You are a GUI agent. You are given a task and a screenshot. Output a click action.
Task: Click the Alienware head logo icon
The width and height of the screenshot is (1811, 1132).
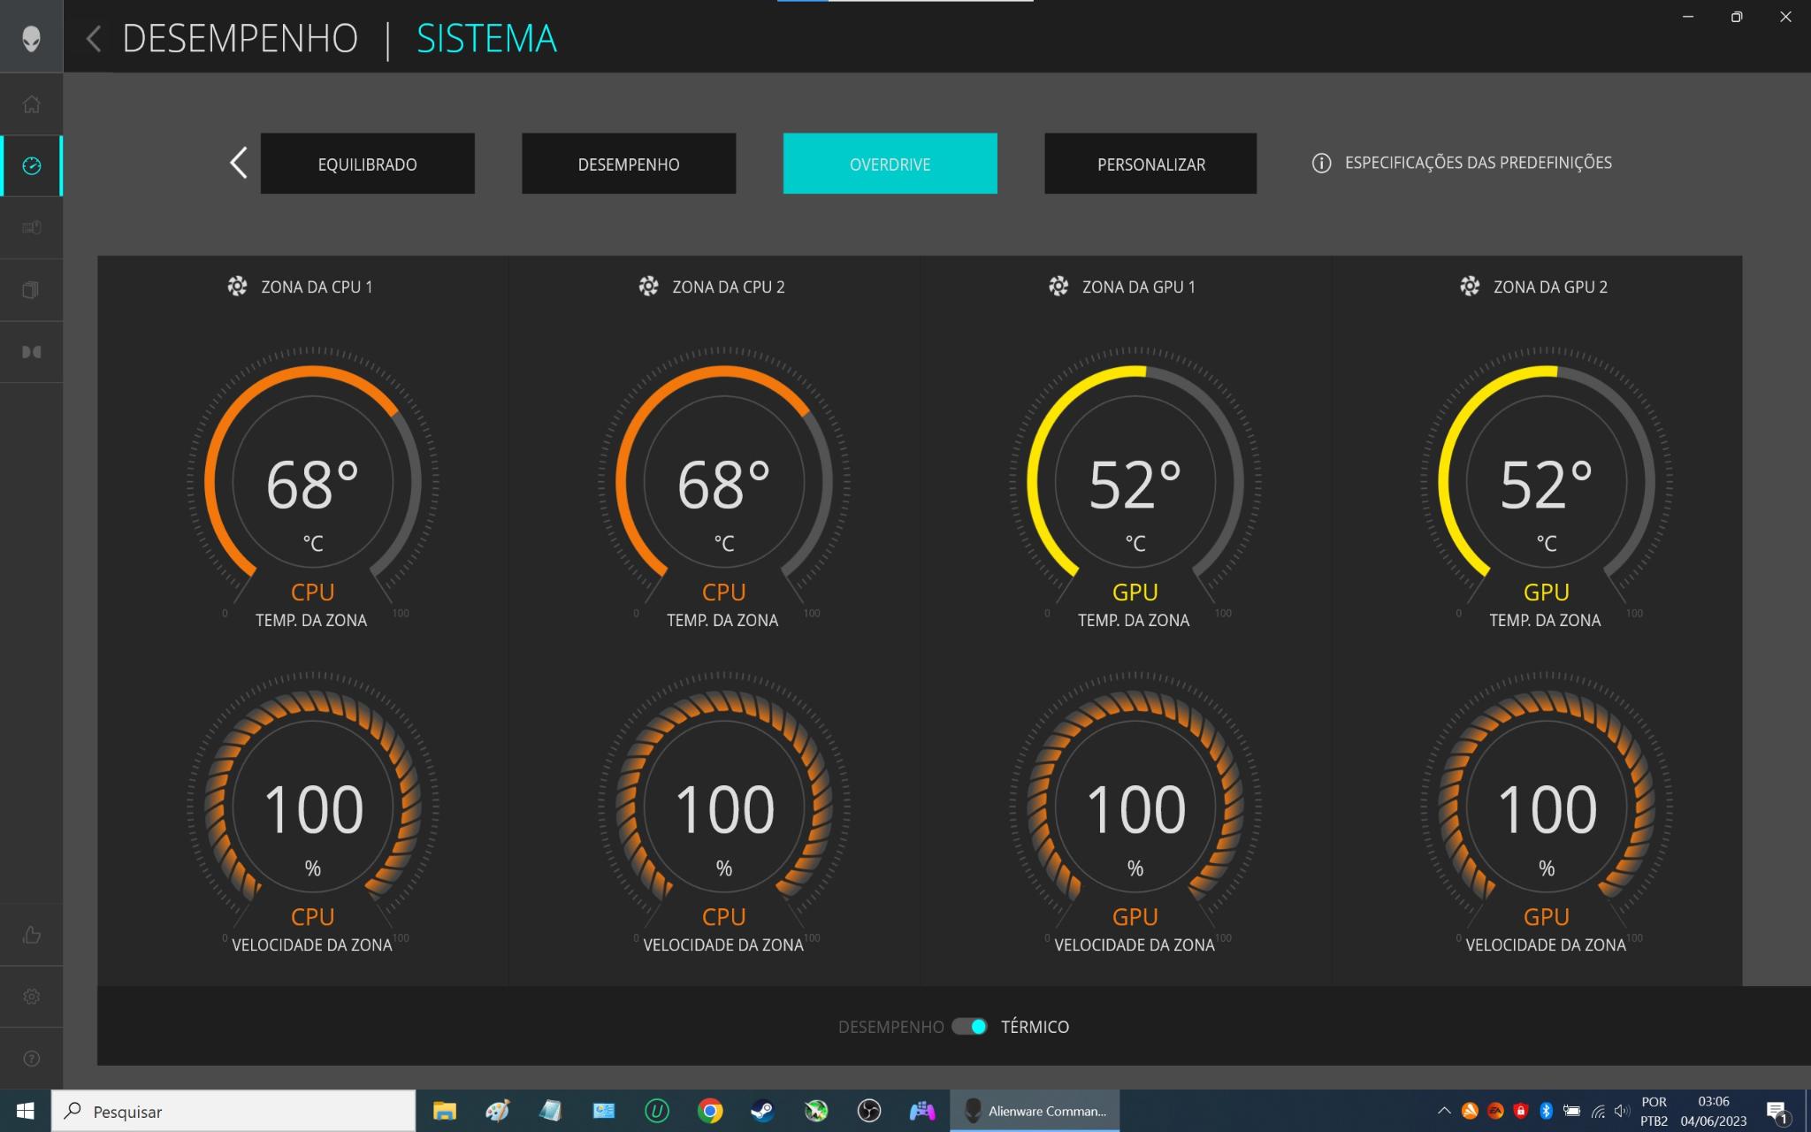point(31,38)
